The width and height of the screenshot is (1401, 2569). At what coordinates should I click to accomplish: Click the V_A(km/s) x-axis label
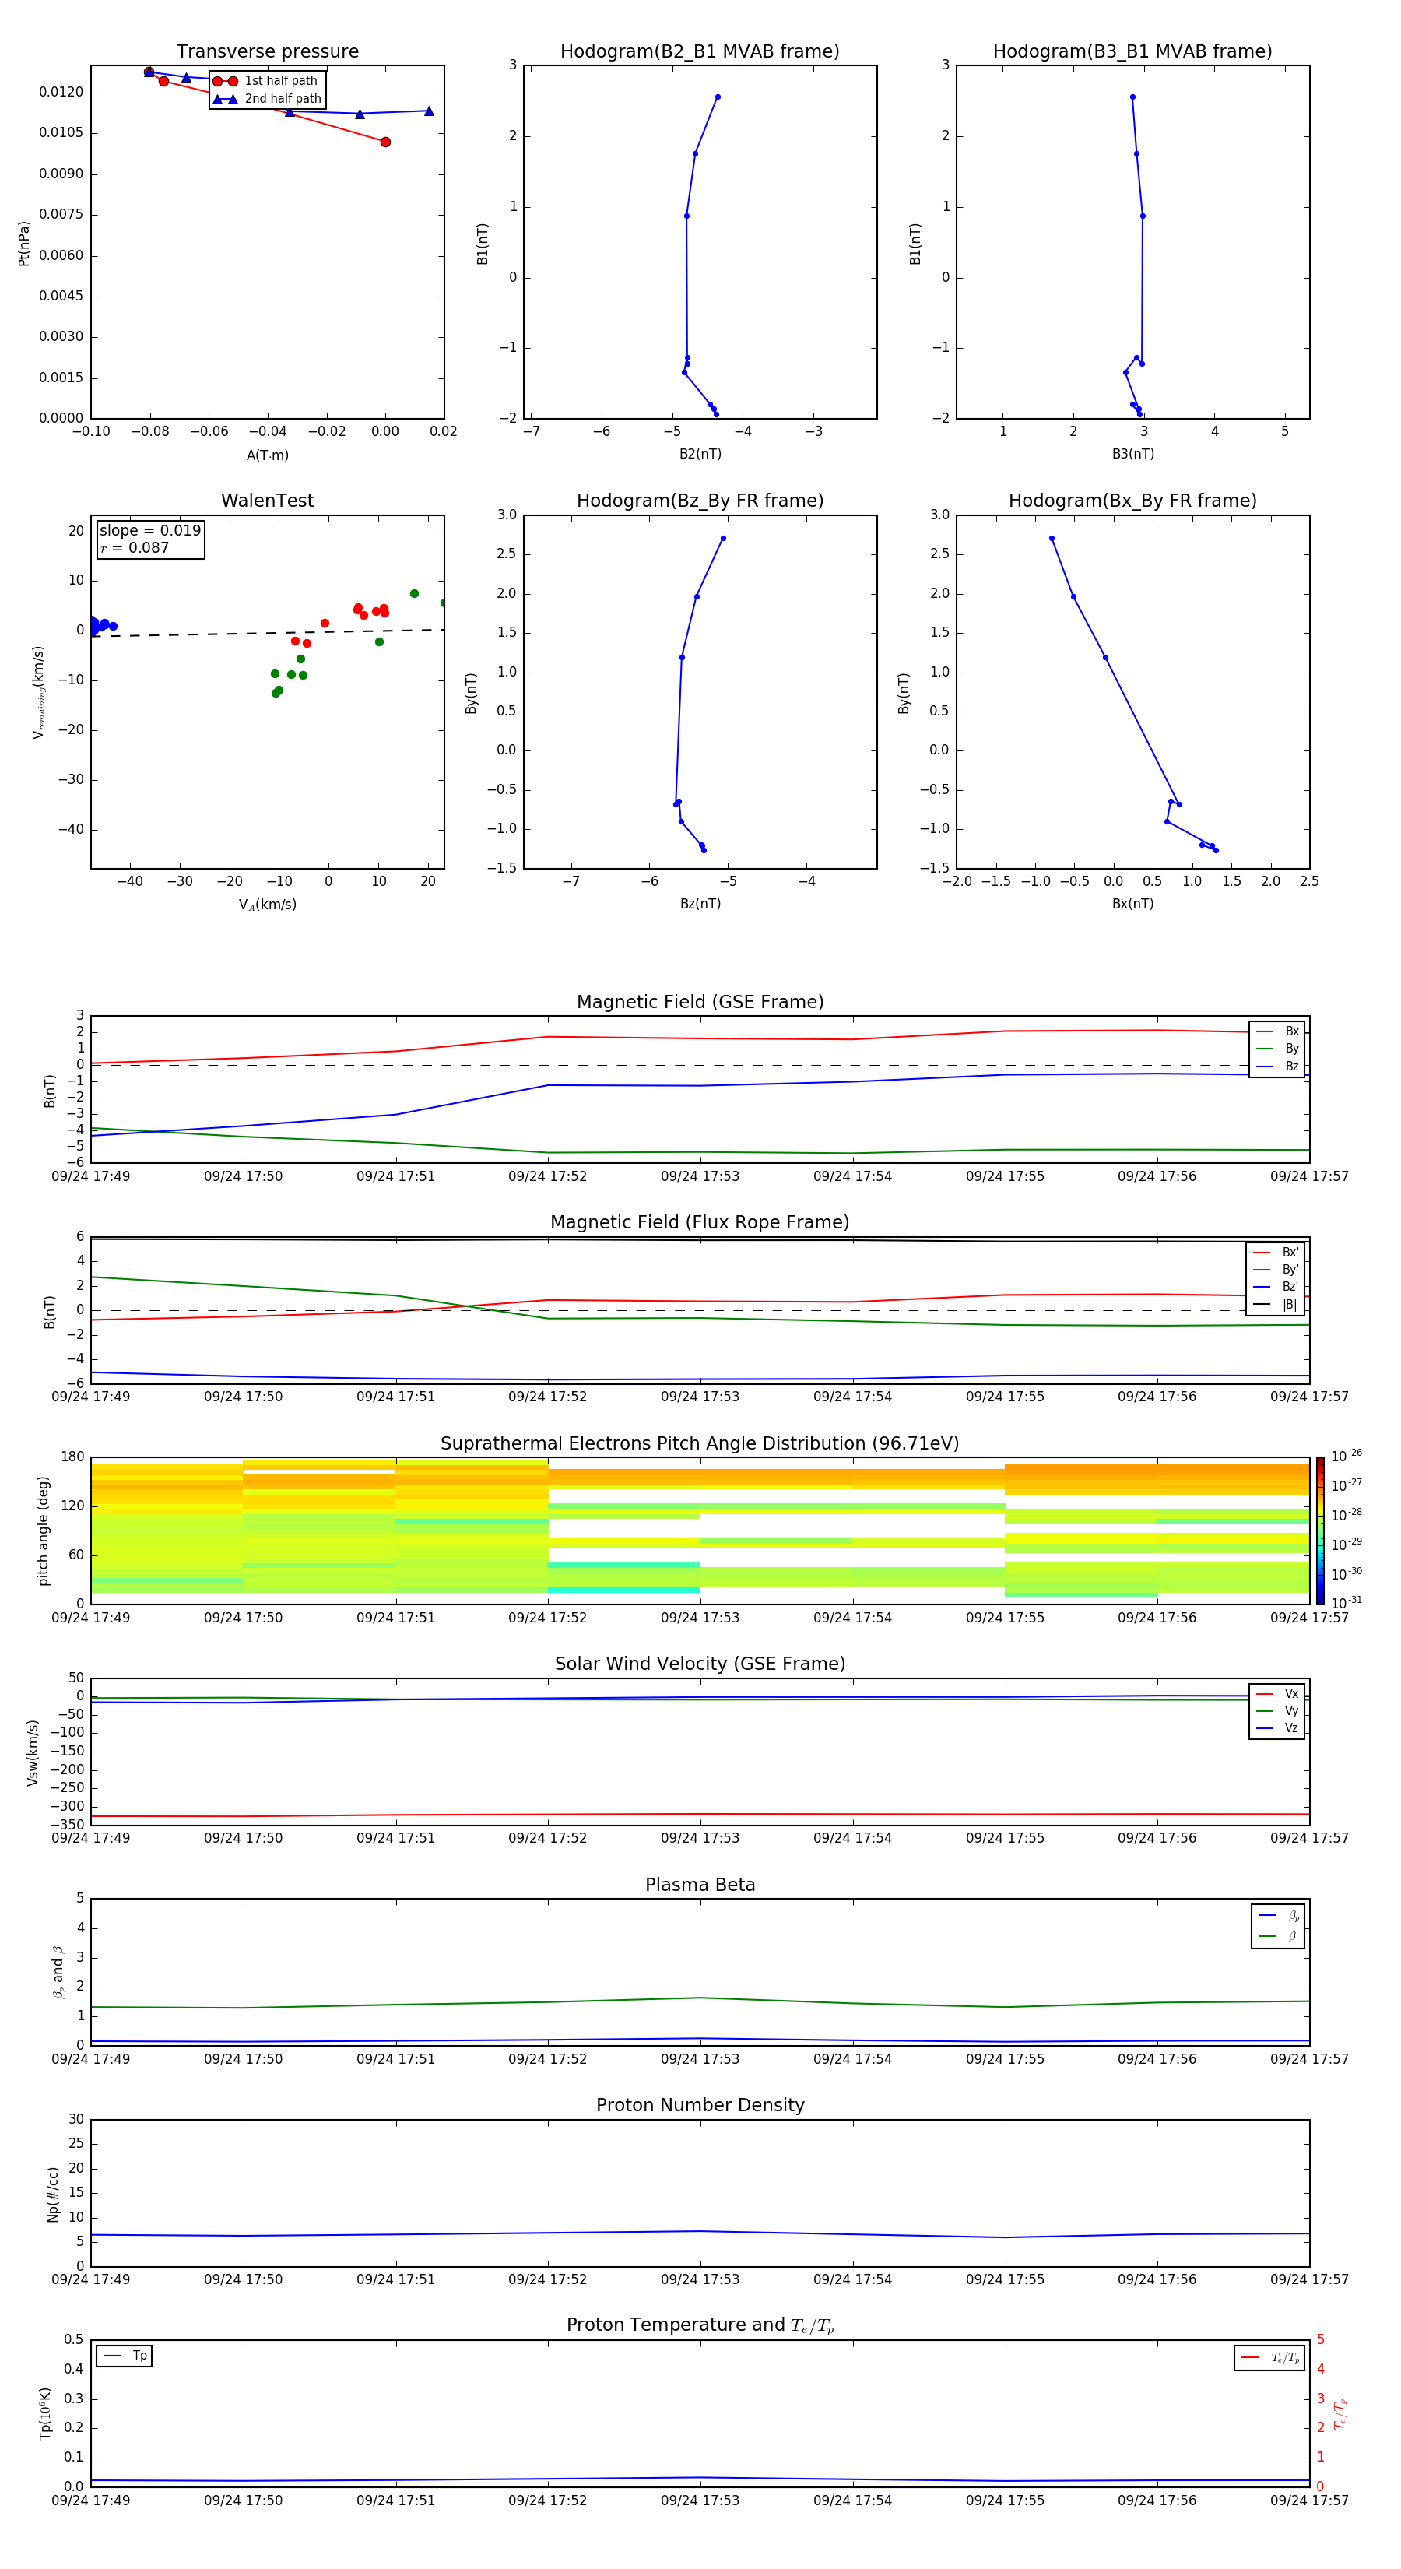coord(267,905)
